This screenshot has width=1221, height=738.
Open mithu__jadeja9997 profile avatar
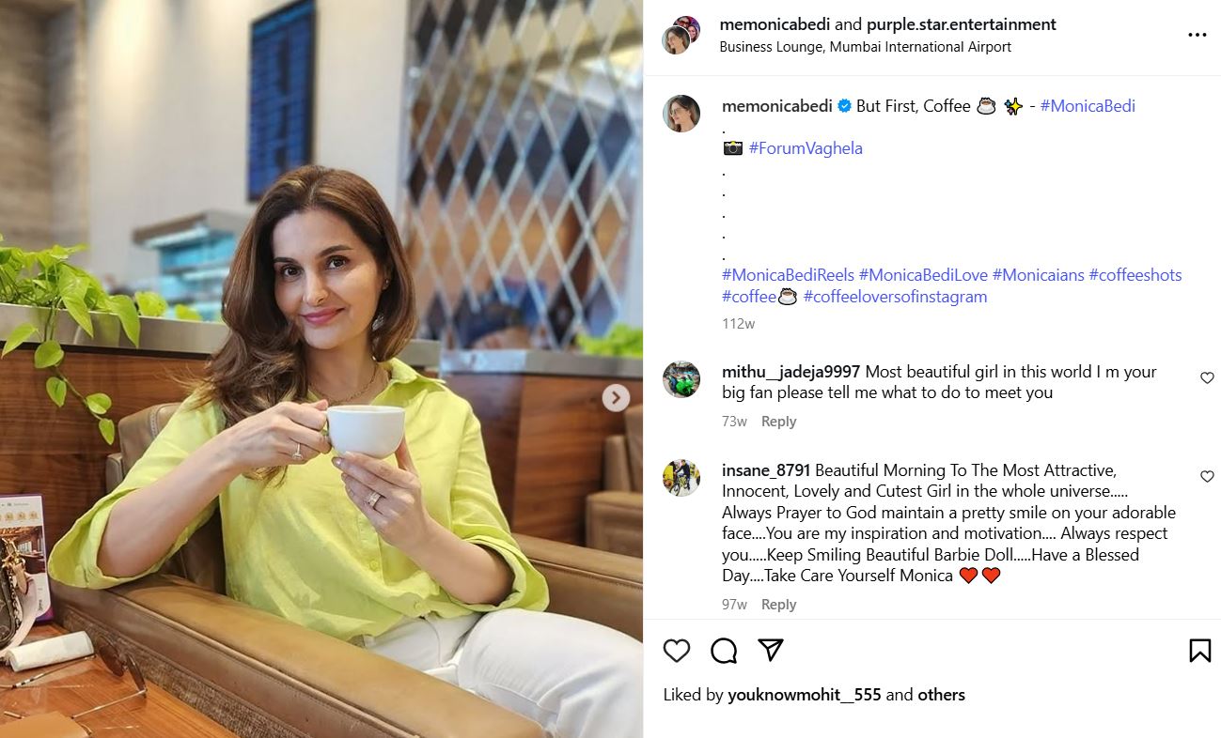[x=681, y=379]
